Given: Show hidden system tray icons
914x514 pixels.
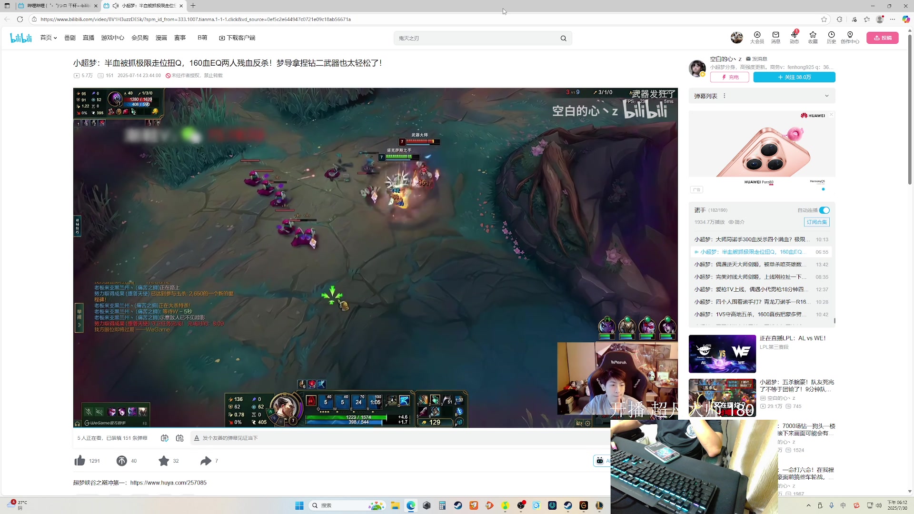Looking at the screenshot, I should pyautogui.click(x=808, y=505).
